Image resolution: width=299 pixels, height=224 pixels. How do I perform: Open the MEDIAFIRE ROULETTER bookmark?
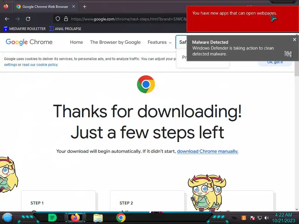tap(25, 29)
